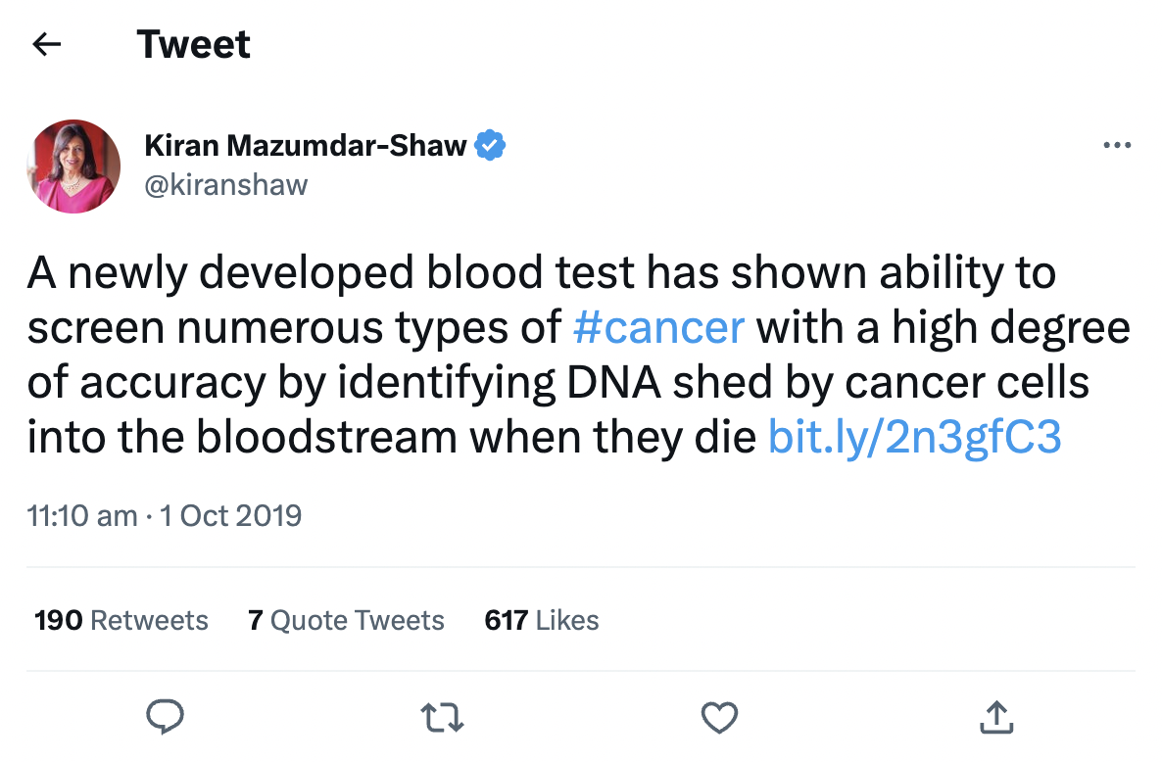Click the back arrow icon

(x=47, y=44)
